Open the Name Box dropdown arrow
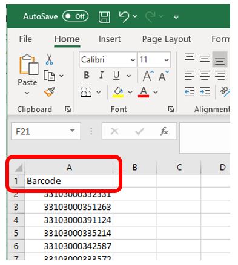The image size is (238, 265). (72, 131)
